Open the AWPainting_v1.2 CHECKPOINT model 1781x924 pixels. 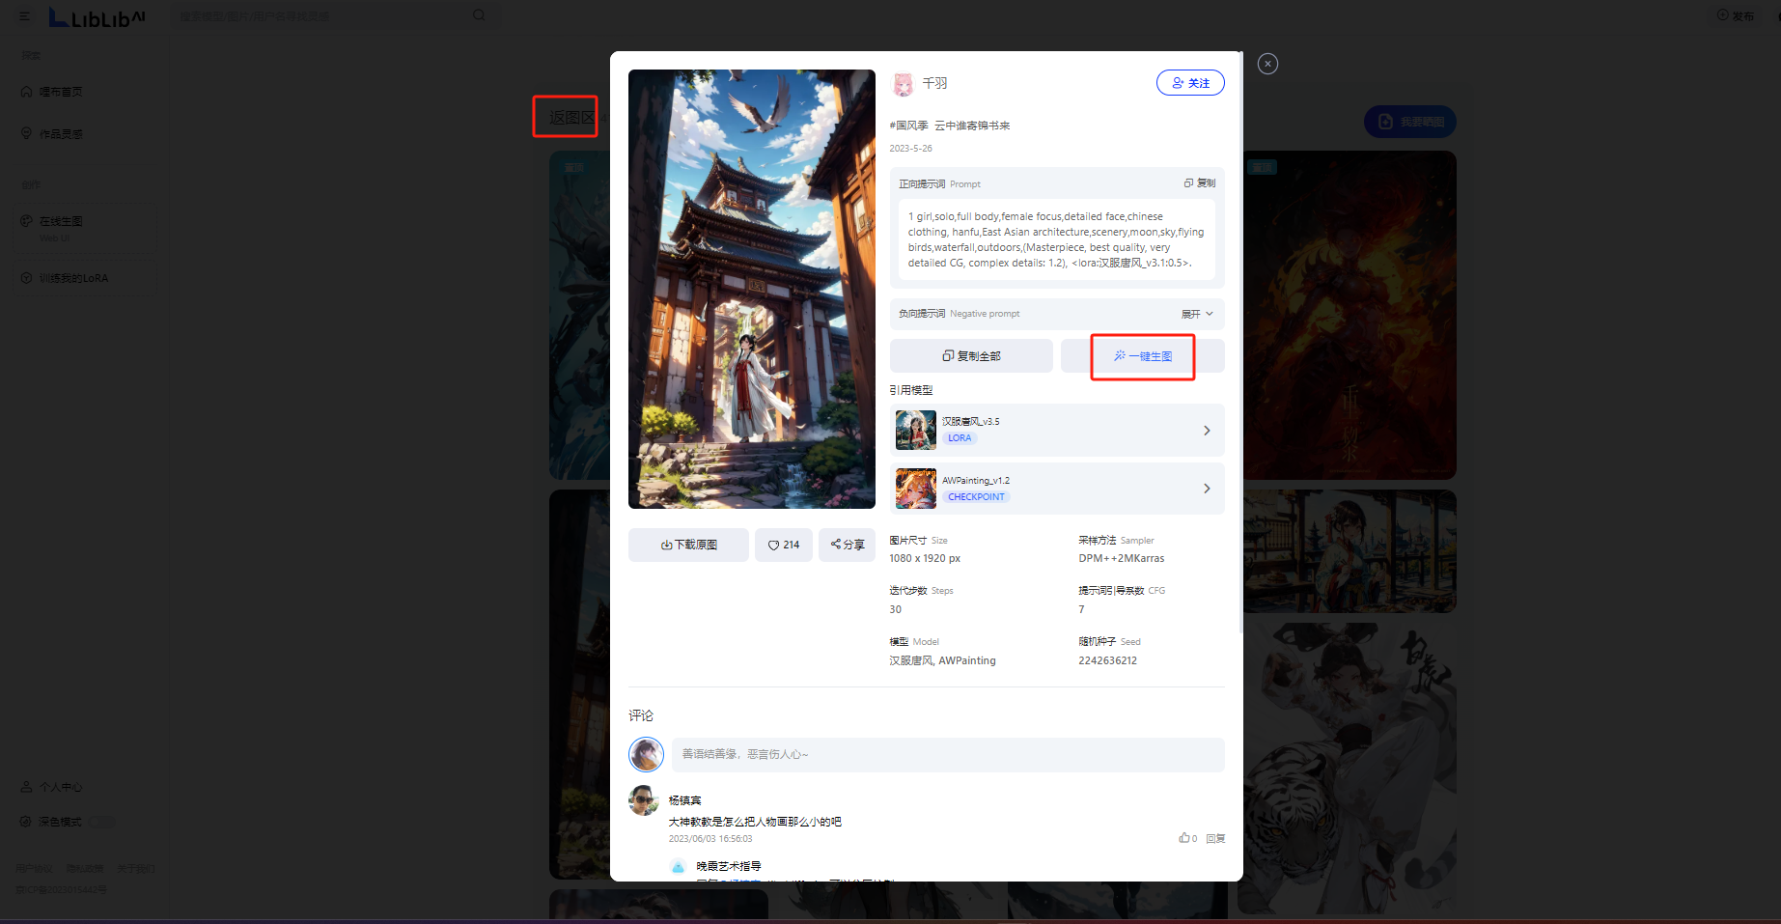[x=1057, y=489]
